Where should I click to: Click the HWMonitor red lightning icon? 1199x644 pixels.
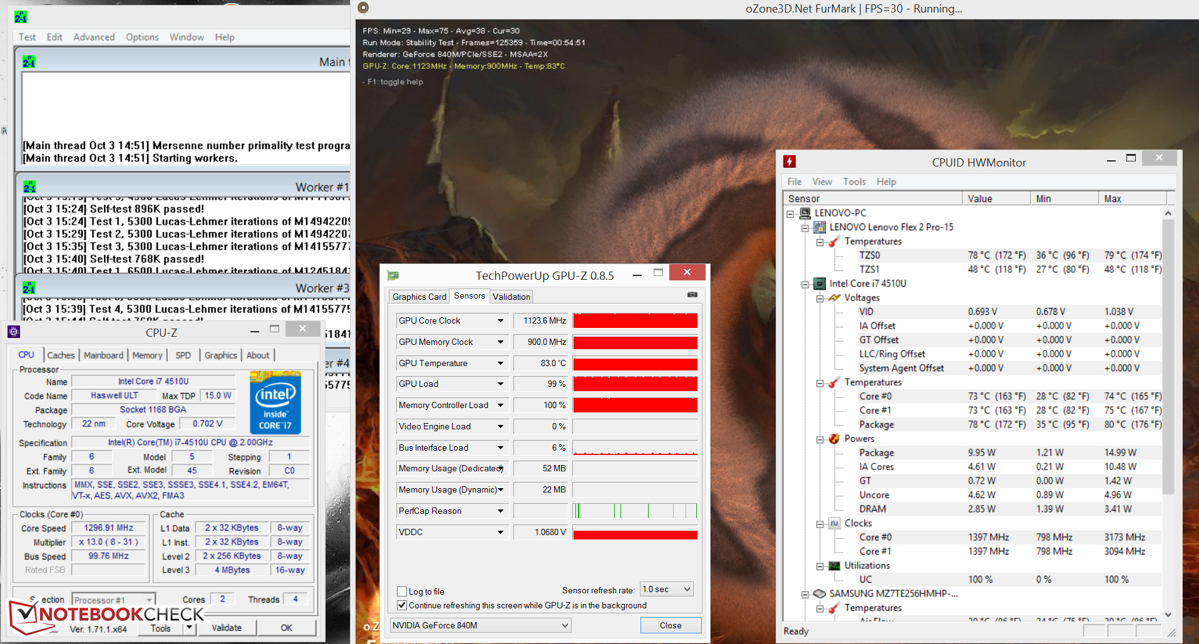[x=790, y=161]
